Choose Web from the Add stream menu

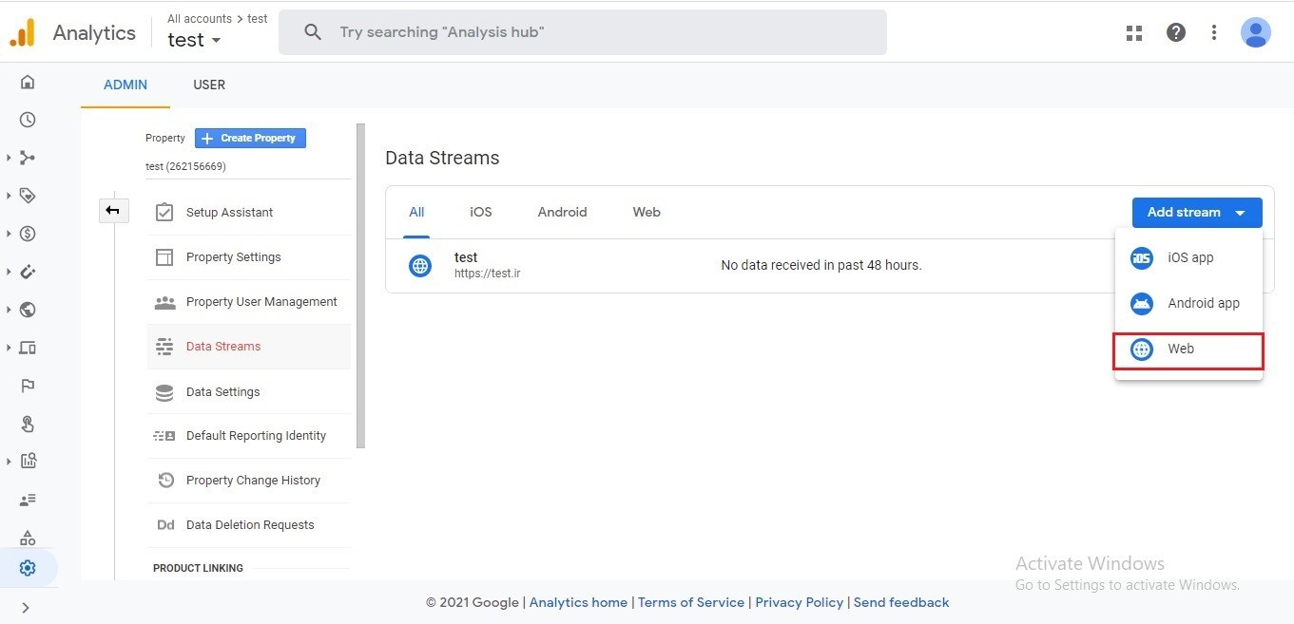1188,350
